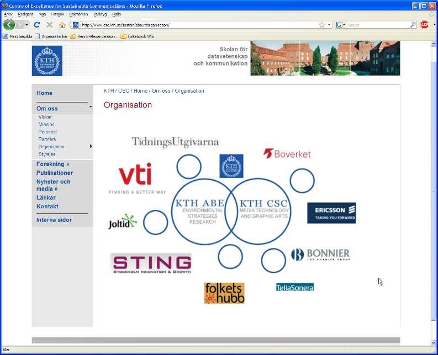Click the KTH breadcrumb link
This screenshot has height=355, width=438.
tap(109, 90)
